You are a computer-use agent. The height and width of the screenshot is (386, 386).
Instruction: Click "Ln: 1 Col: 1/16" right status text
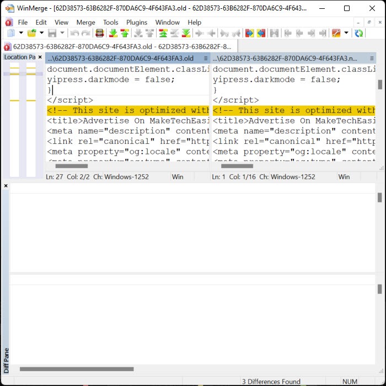(234, 177)
